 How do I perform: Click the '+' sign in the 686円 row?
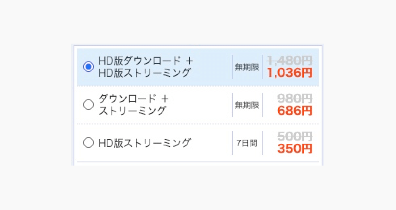[x=164, y=99]
